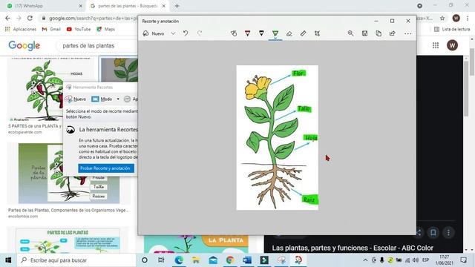Select the green highlighter tool
Image resolution: width=475 pixels, height=267 pixels.
tap(275, 33)
